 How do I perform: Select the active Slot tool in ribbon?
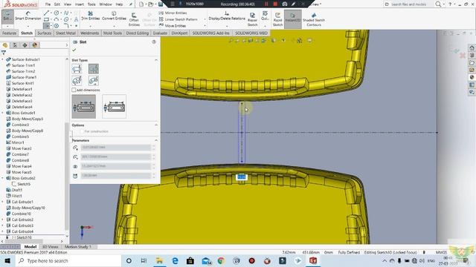click(x=46, y=26)
